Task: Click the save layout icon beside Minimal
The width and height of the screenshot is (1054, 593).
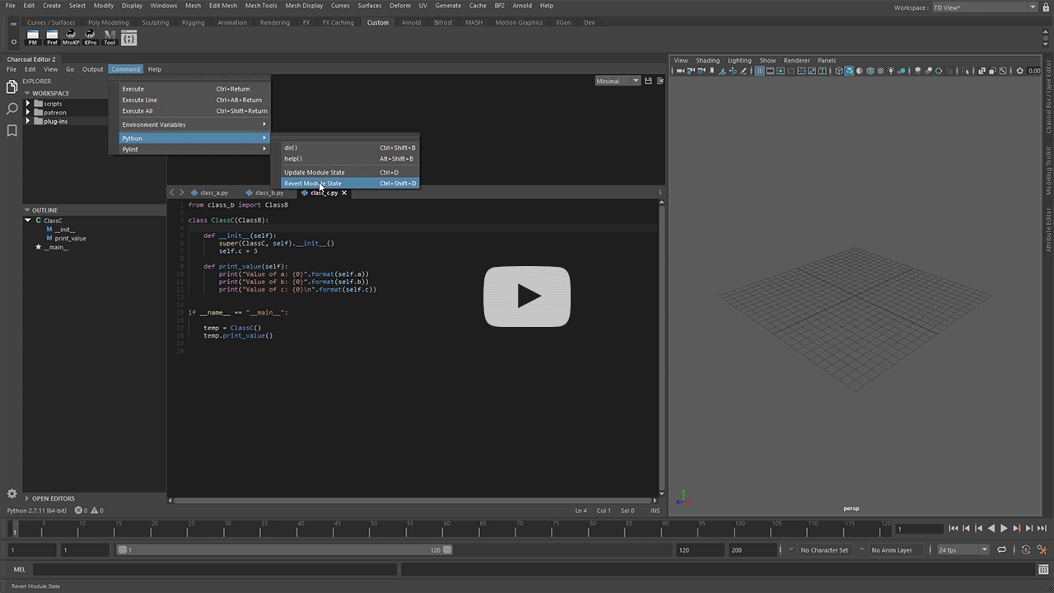Action: [x=648, y=81]
